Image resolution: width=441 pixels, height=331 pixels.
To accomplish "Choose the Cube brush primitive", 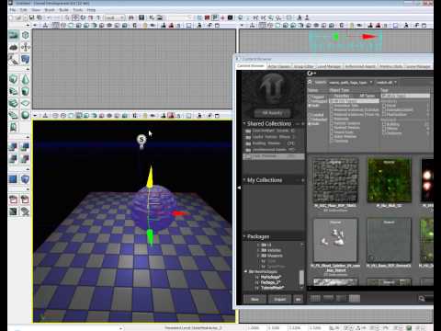I will click(14, 79).
